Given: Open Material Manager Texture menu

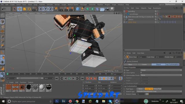Looking at the screenshot, I should coord(31,82).
